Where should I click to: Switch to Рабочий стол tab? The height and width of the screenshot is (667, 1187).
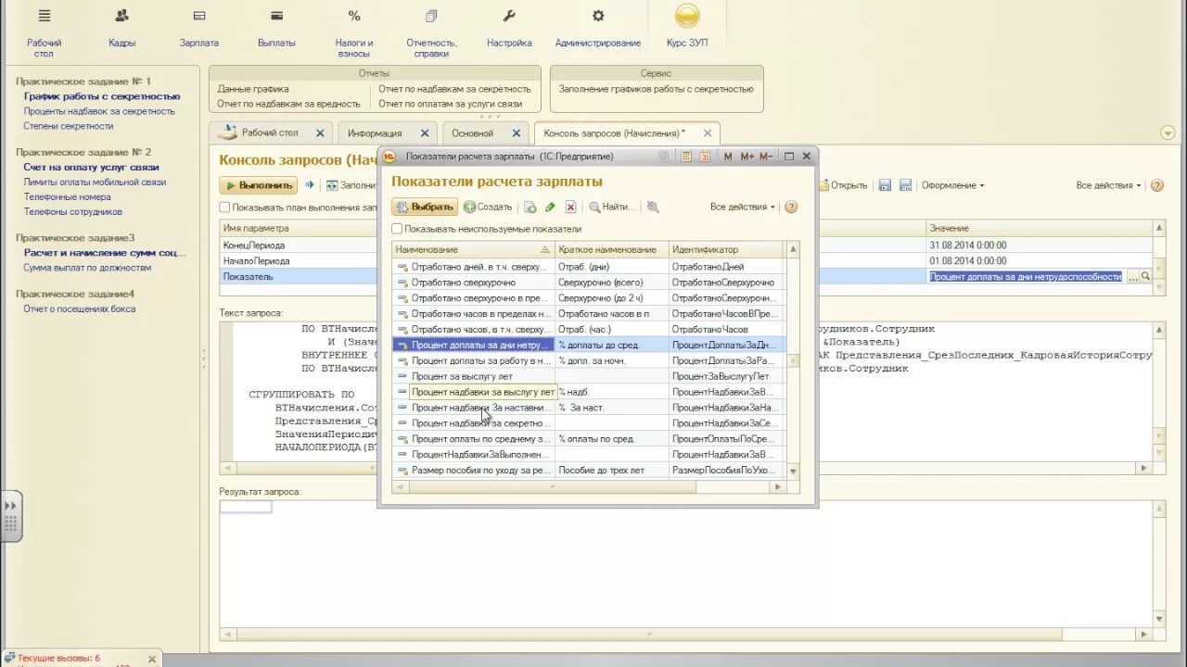tap(269, 133)
